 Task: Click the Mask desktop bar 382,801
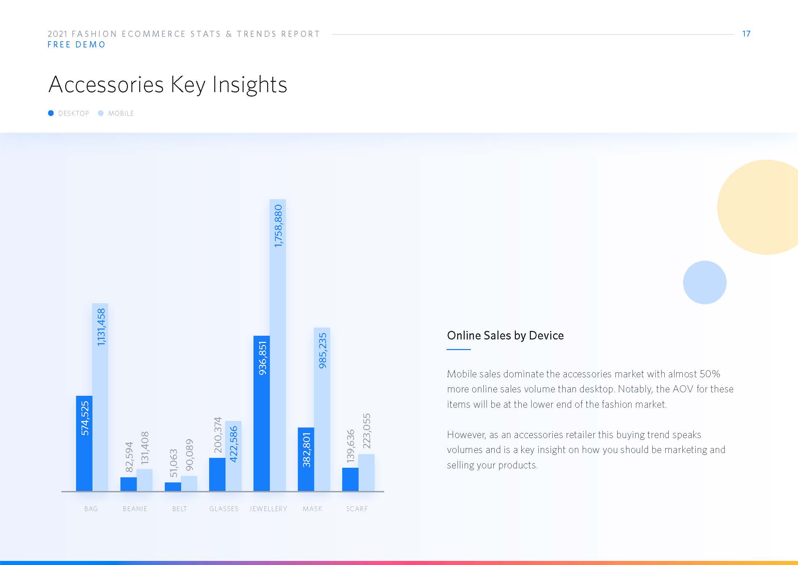point(306,459)
